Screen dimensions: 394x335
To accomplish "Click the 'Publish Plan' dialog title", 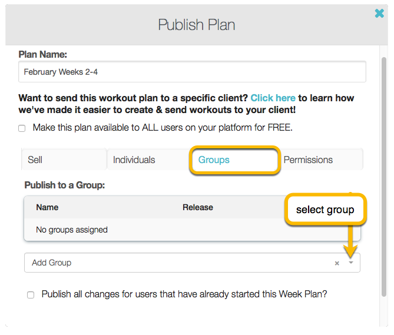I will point(196,25).
